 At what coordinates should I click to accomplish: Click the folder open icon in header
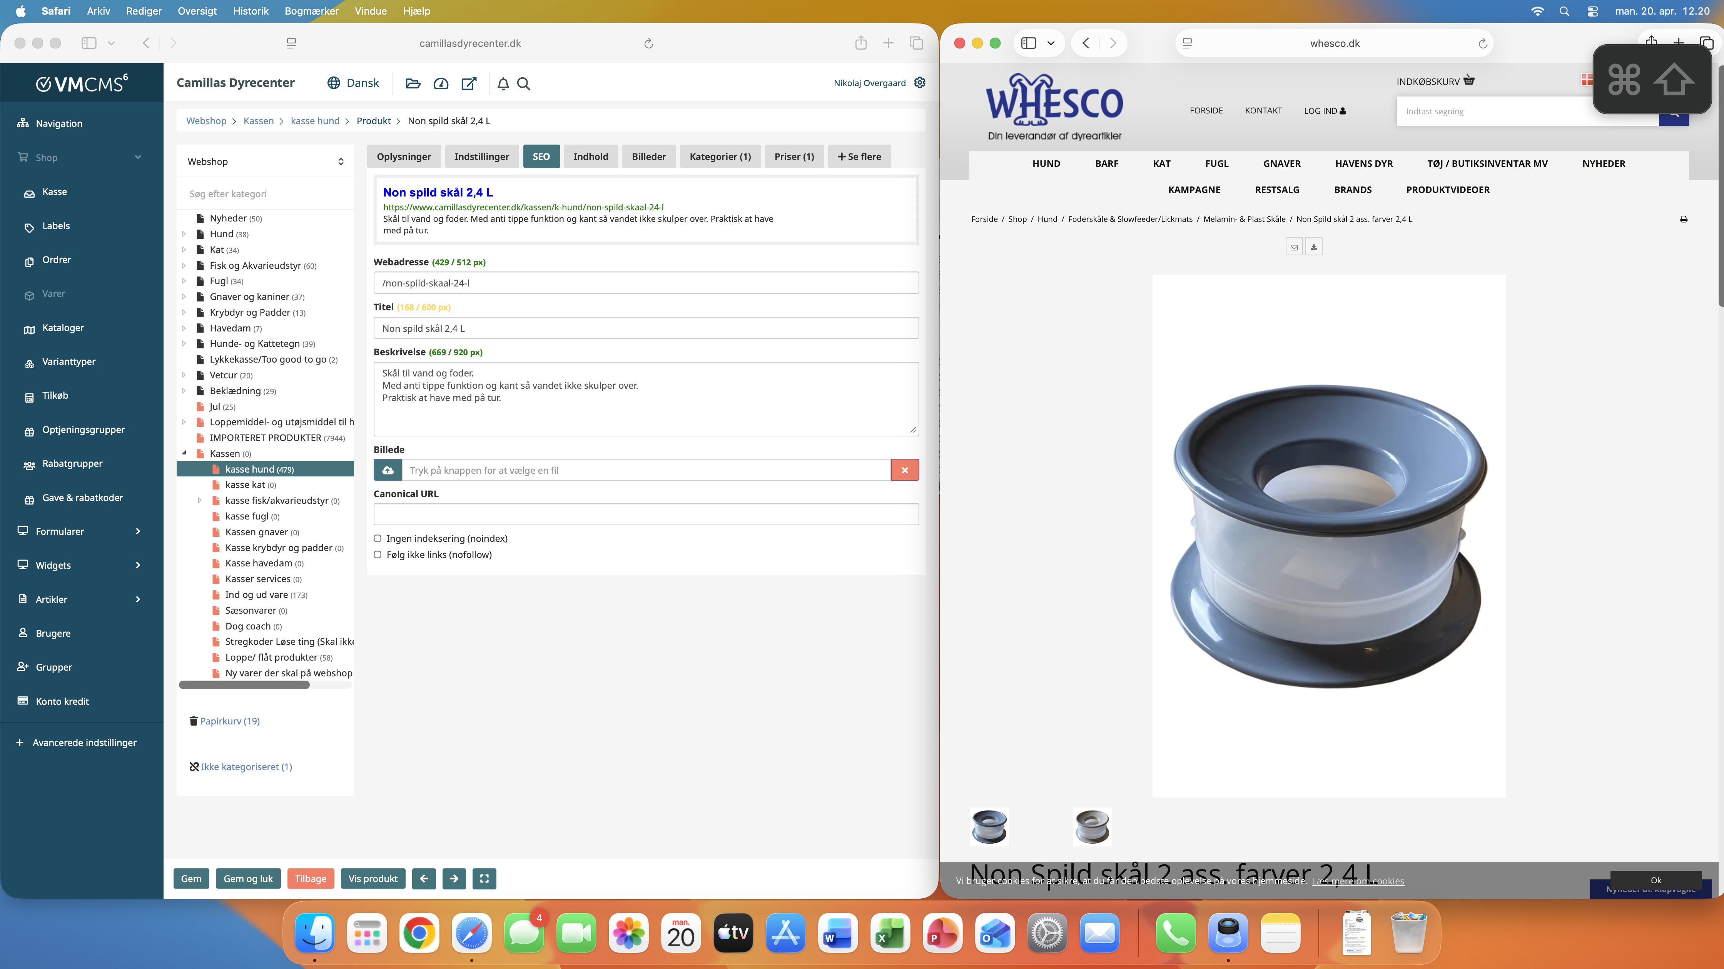[413, 83]
